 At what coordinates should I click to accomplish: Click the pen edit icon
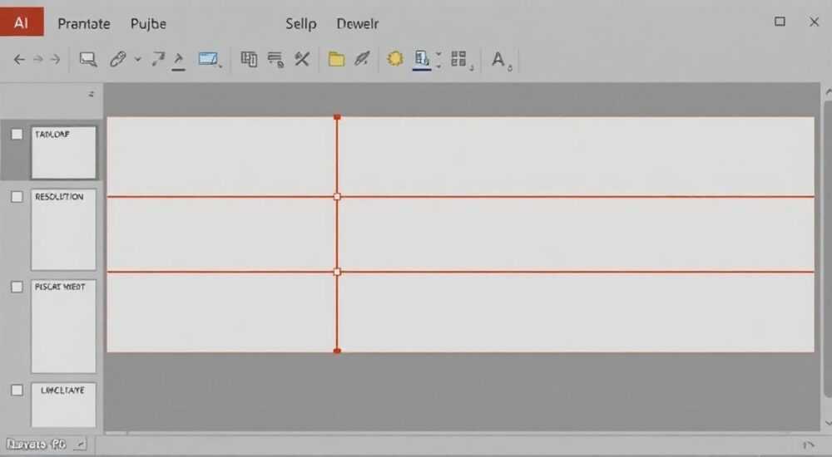click(362, 58)
